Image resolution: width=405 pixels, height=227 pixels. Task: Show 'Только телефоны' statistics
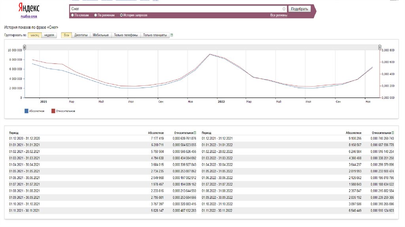[x=126, y=35]
